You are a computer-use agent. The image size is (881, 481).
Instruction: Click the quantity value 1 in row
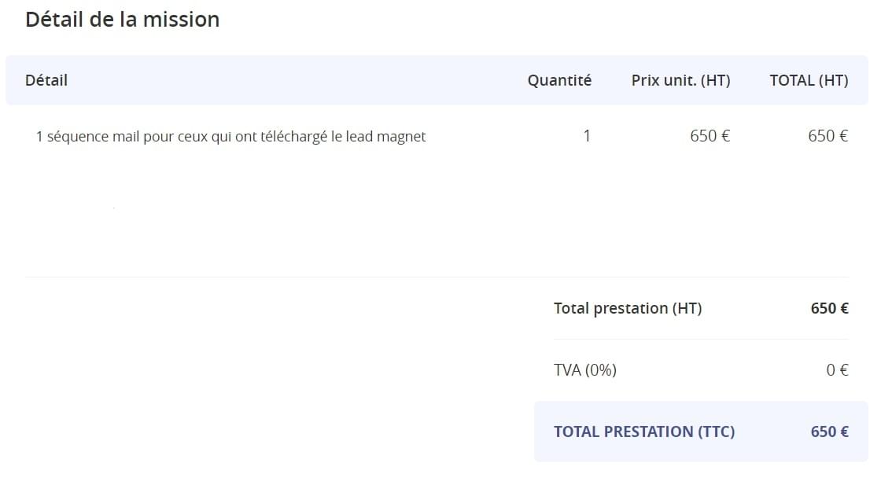click(x=587, y=136)
